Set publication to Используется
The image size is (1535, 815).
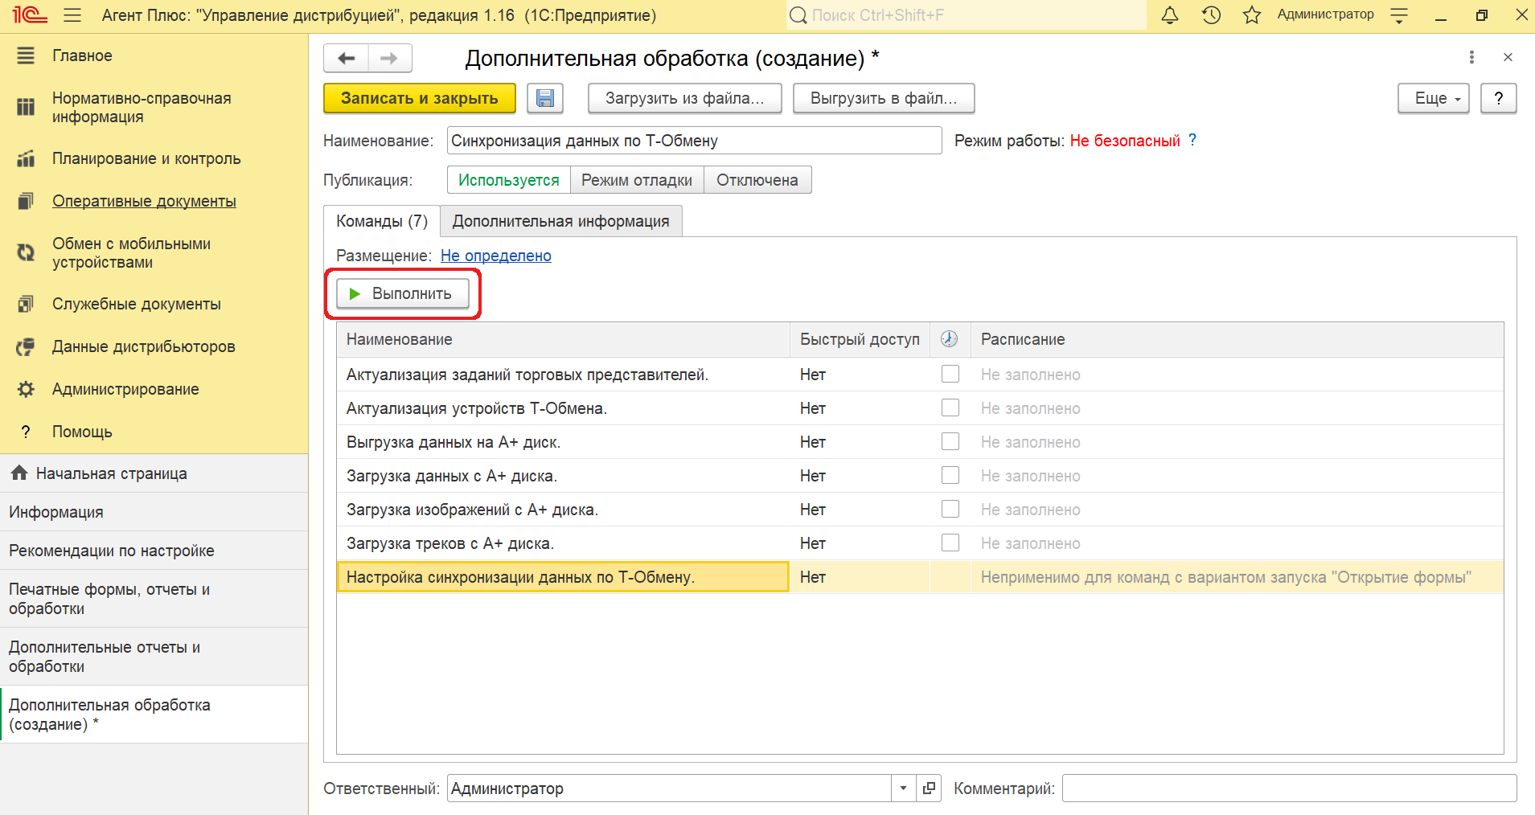pos(508,180)
